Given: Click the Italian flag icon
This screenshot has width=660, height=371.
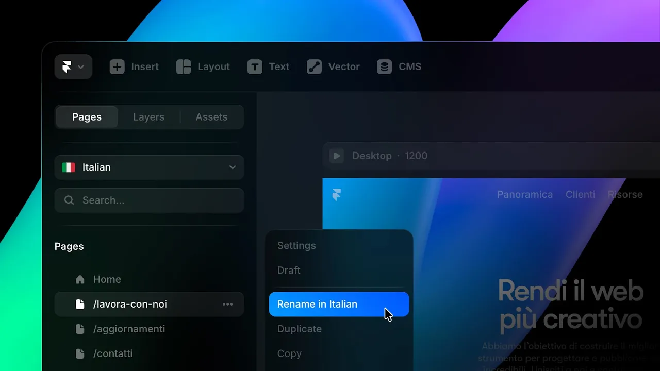Looking at the screenshot, I should tap(68, 167).
